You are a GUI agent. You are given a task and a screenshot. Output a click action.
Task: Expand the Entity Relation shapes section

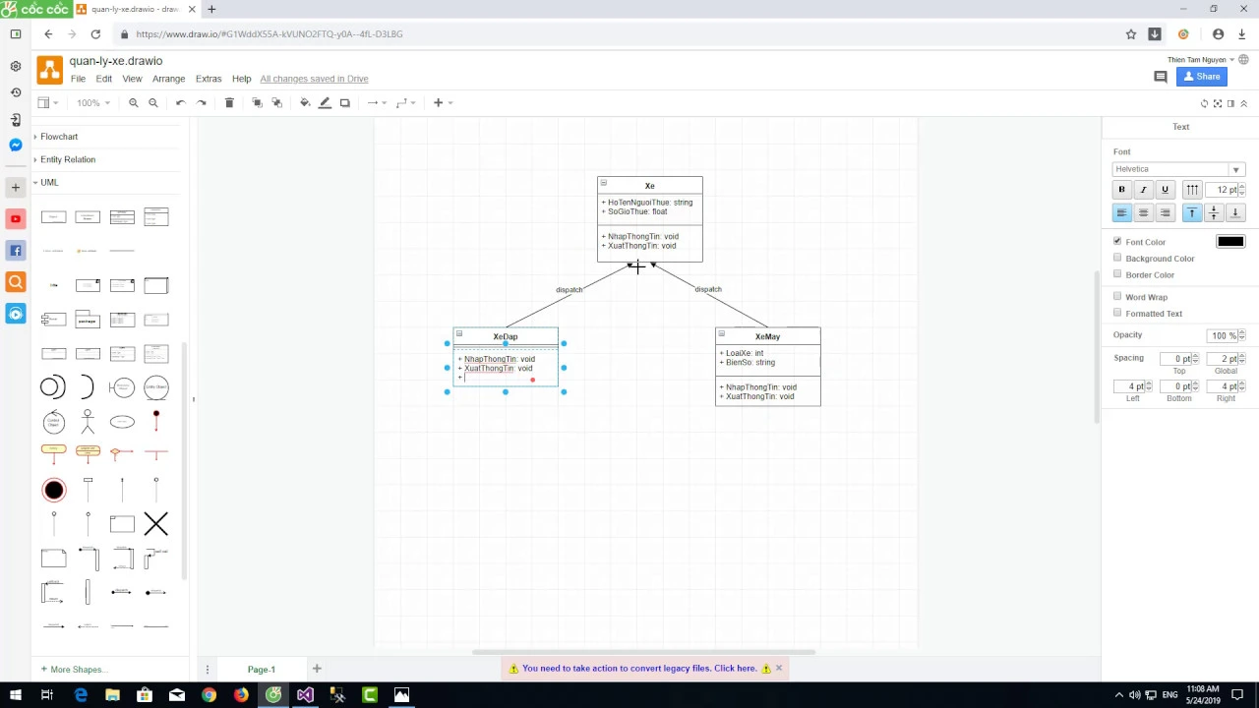[x=68, y=159]
